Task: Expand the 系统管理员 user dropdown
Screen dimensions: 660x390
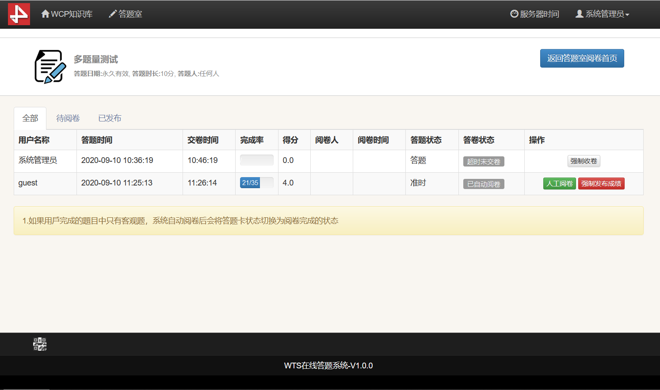Action: point(602,14)
